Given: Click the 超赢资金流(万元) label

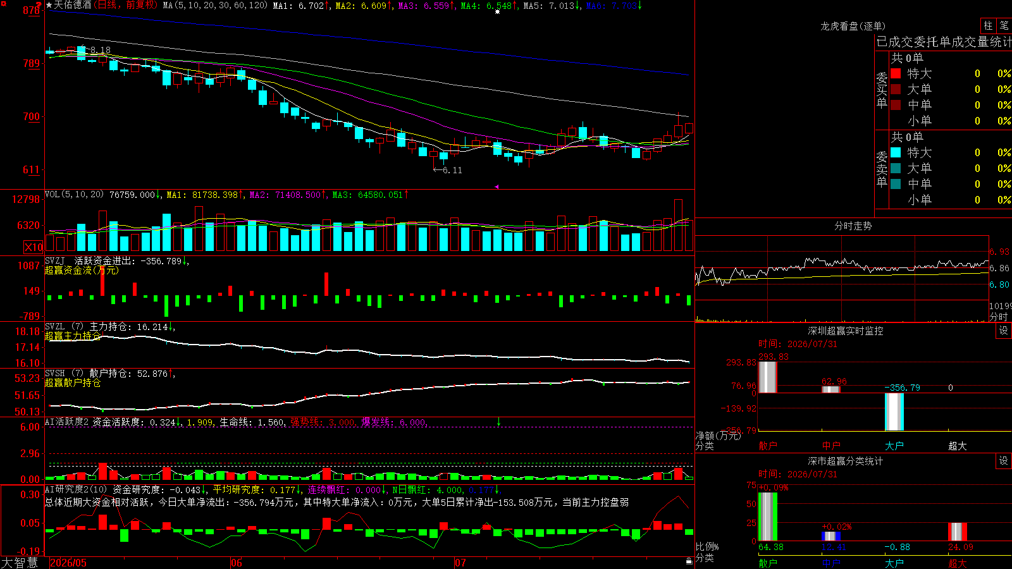Looking at the screenshot, I should pos(82,270).
